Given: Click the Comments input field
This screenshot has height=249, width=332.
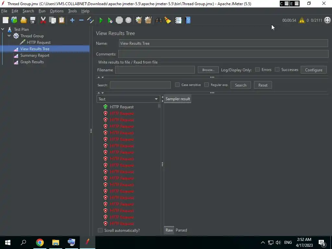Looking at the screenshot, I should tap(223, 54).
